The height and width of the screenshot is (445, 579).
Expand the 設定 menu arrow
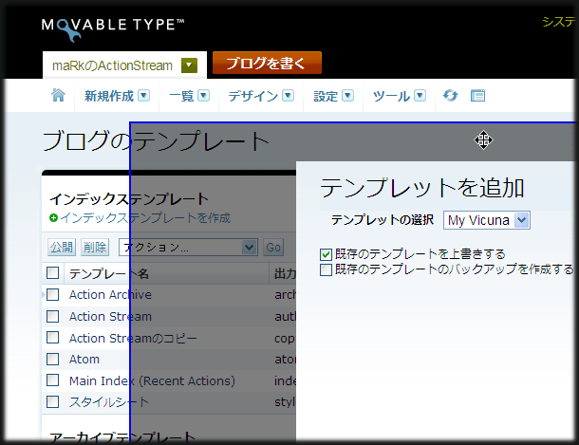(347, 96)
